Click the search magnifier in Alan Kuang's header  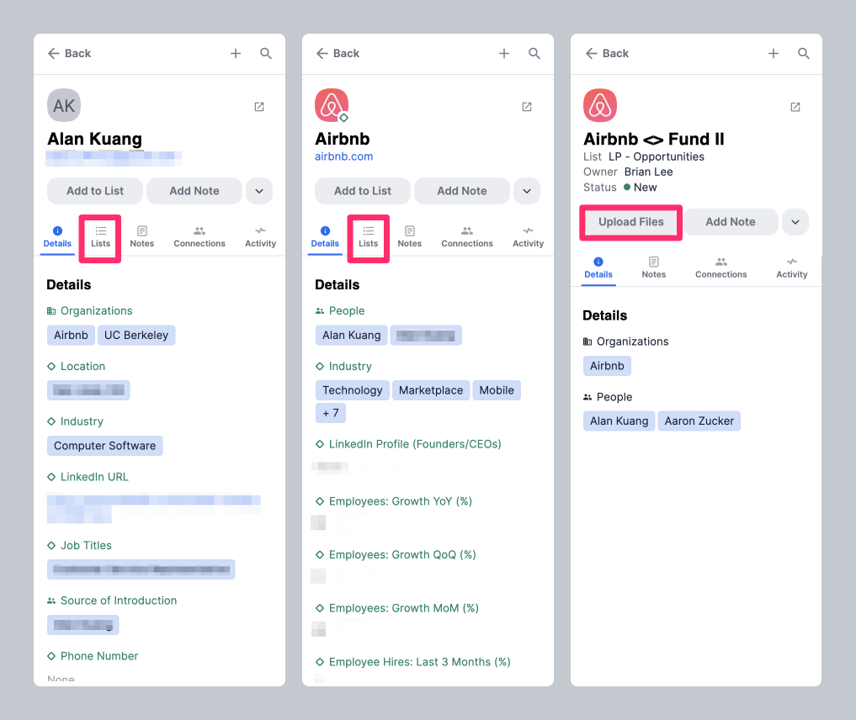click(x=266, y=53)
